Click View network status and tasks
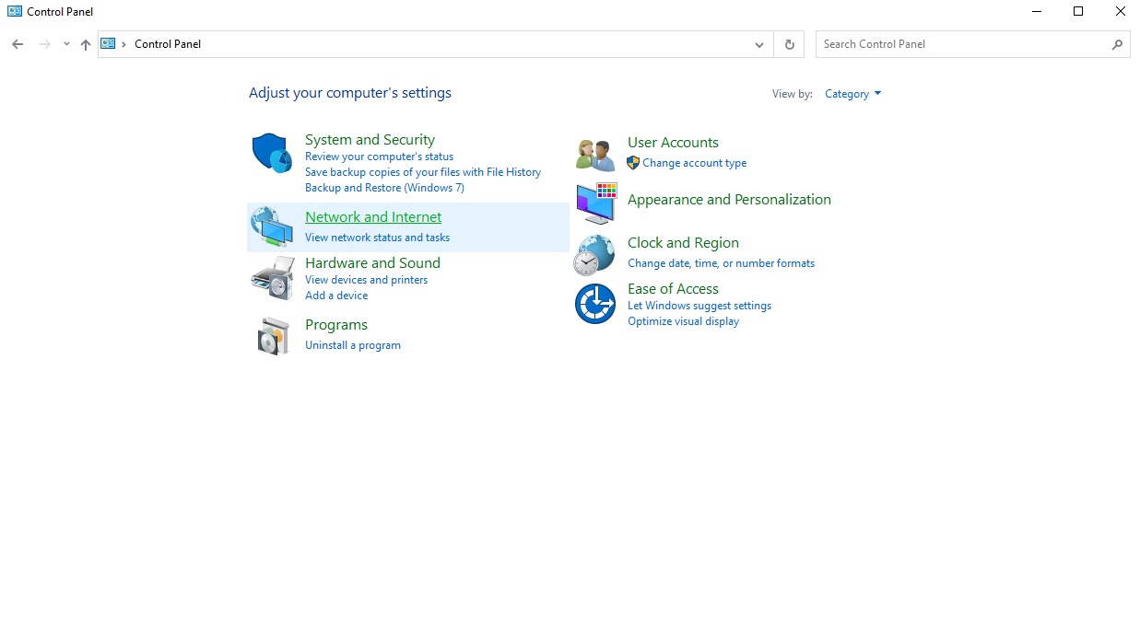1140x638 pixels. tap(377, 238)
